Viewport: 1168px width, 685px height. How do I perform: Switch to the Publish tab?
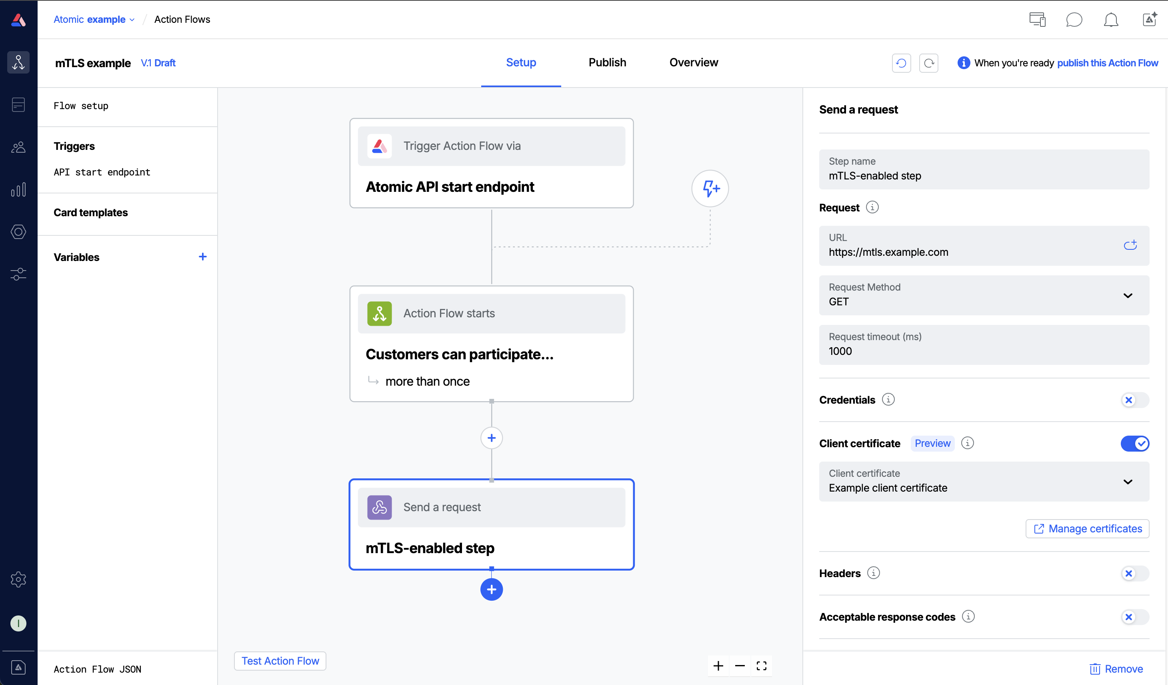click(607, 62)
